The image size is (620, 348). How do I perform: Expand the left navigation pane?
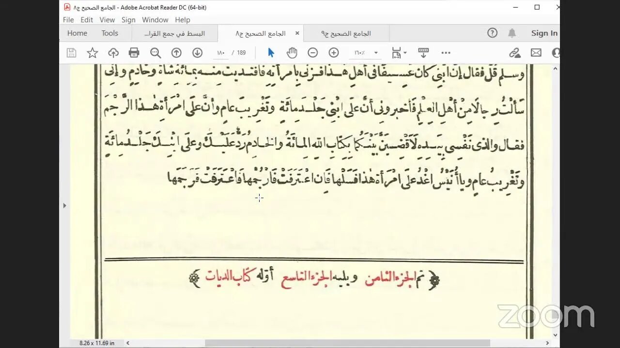(x=64, y=205)
